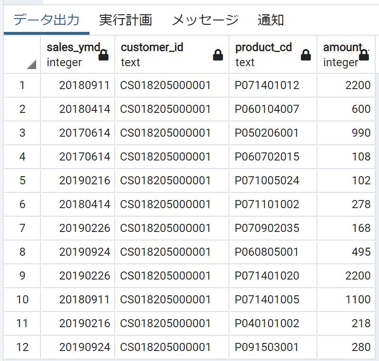Select row number 3
This screenshot has width=379, height=361.
(22, 133)
